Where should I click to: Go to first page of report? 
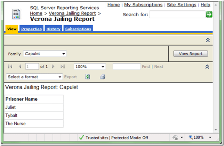click(x=10, y=66)
